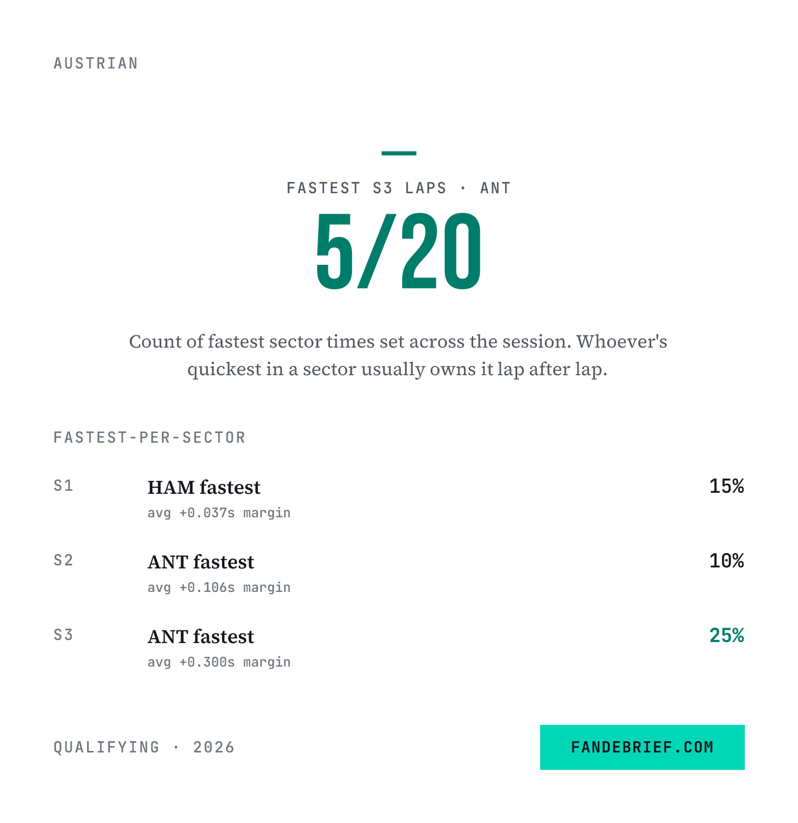Click the 15% value for S1
The height and width of the screenshot is (823, 798).
[726, 486]
